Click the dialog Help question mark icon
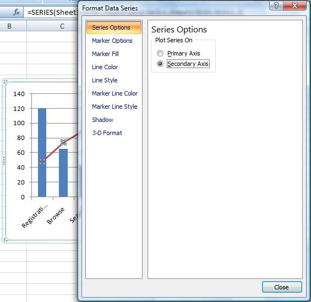 pyautogui.click(x=276, y=5)
